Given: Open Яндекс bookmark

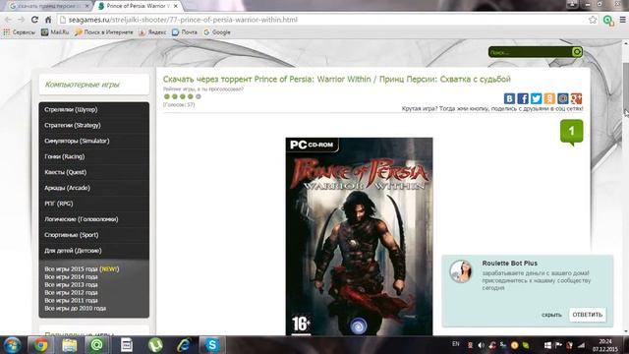Looking at the screenshot, I should click(152, 32).
